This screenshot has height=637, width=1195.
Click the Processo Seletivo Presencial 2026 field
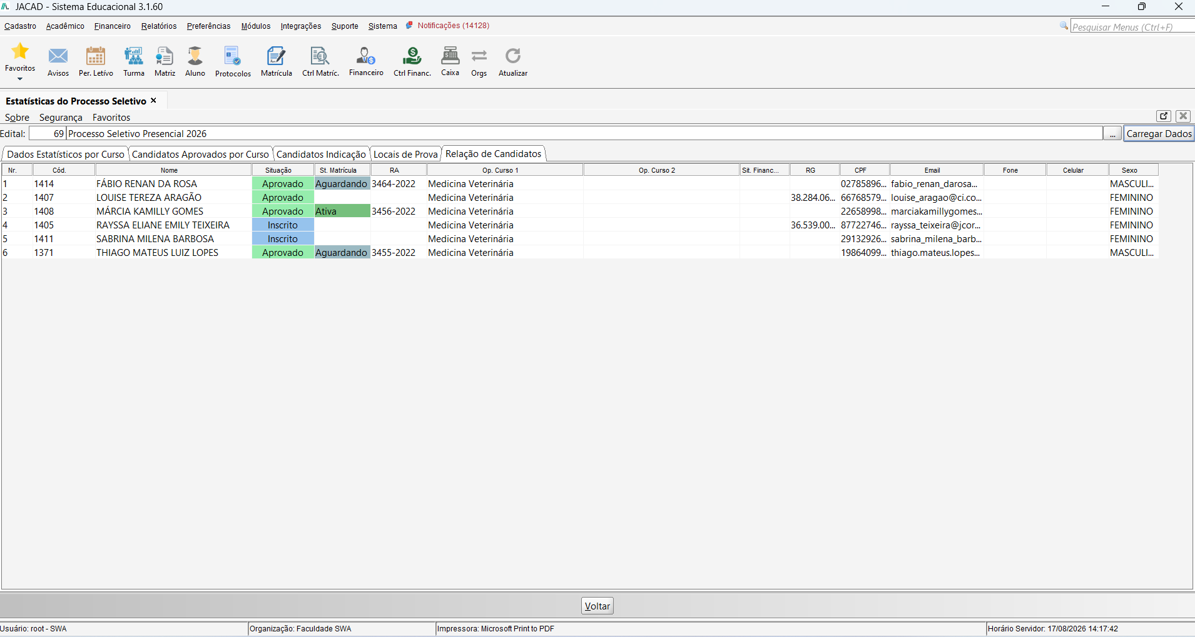tap(584, 134)
